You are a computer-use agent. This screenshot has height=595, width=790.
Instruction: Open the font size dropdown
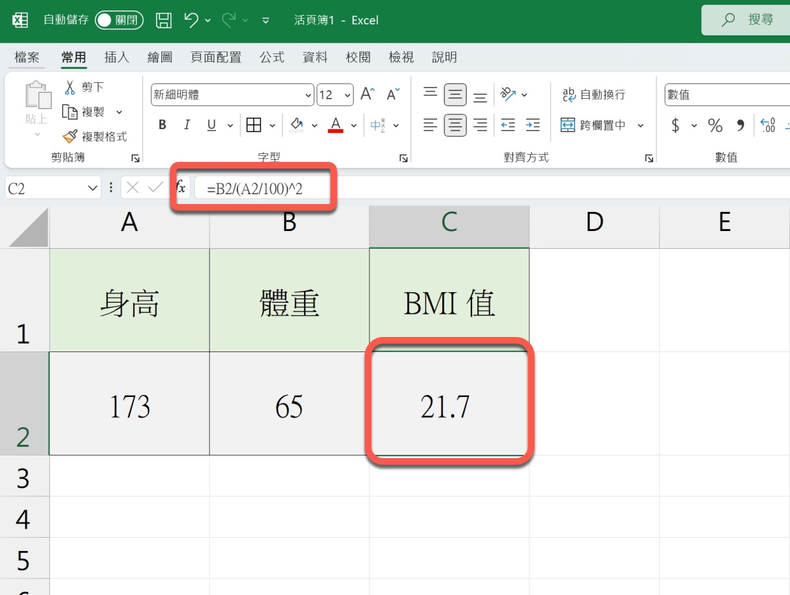pyautogui.click(x=348, y=95)
